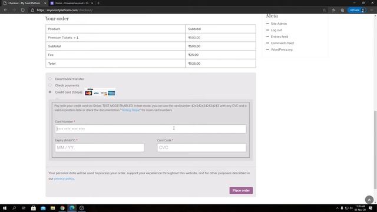Switch to Checkout - My Event Platform tab
This screenshot has height=212, width=377.
coord(24,3)
